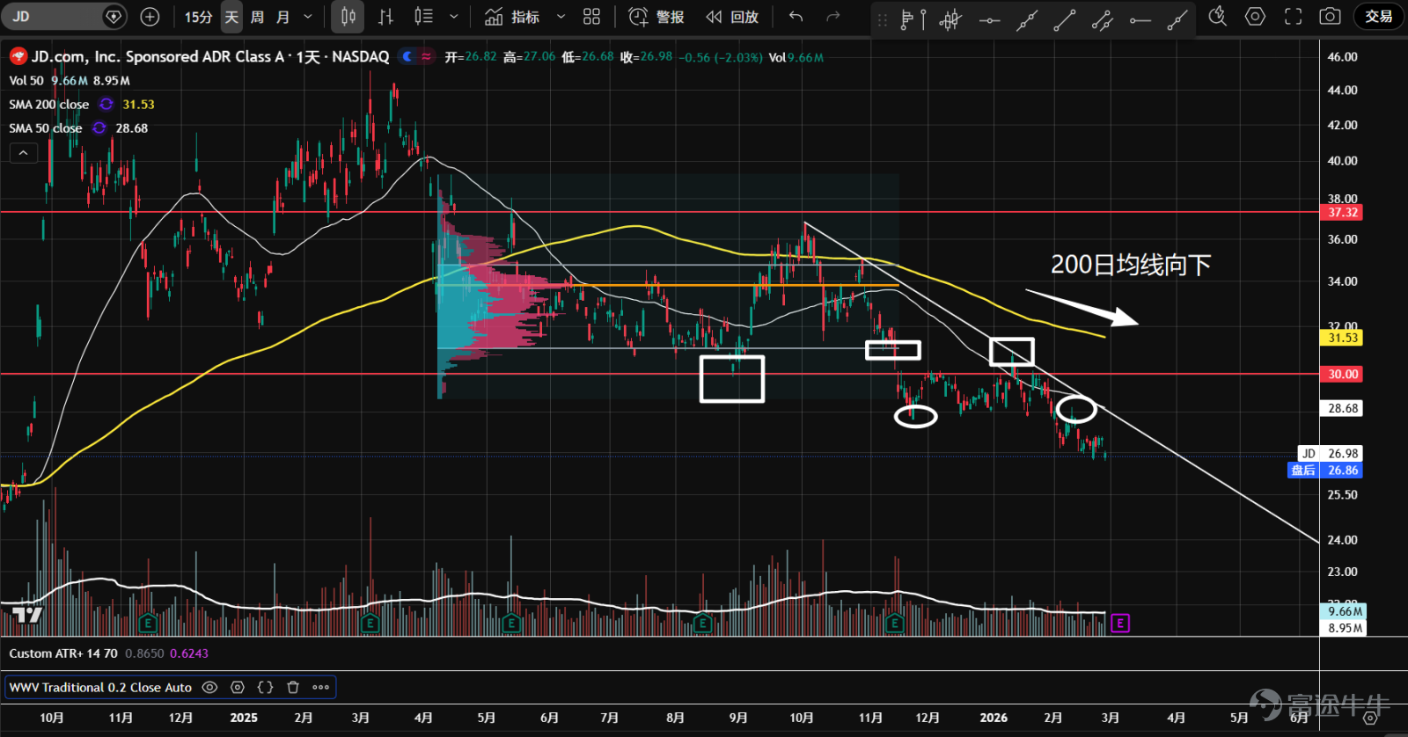Select the trend line drawing tool
Viewport: 1408px width, 737px height.
[x=1065, y=18]
